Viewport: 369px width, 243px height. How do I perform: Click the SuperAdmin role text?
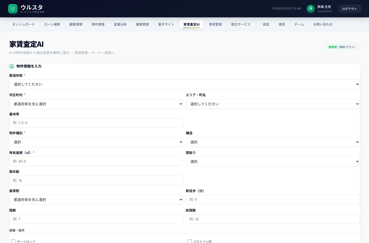click(x=325, y=11)
